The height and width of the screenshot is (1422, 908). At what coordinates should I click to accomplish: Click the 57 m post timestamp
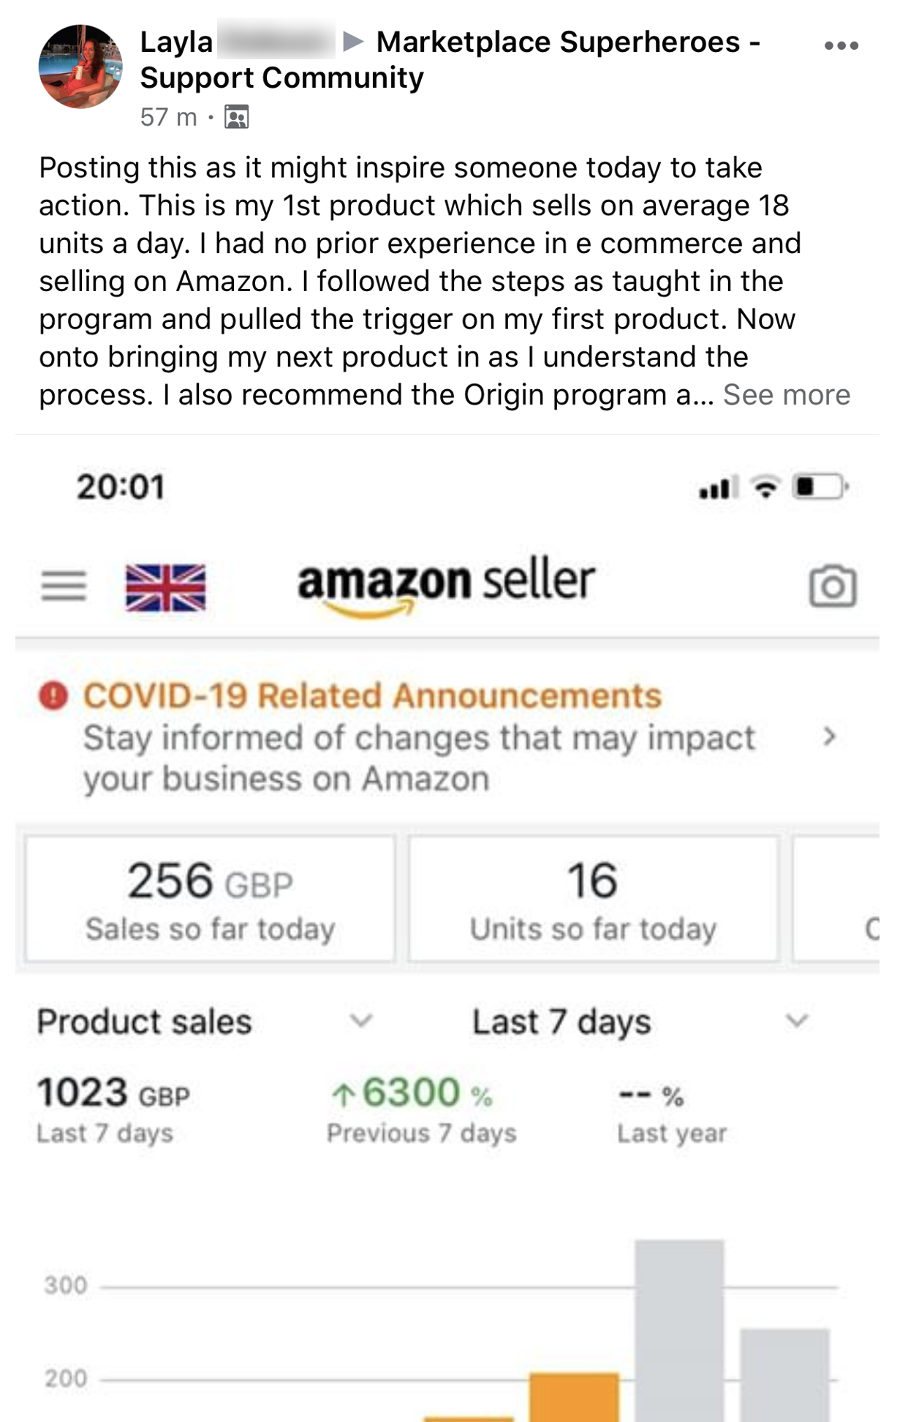pos(168,117)
